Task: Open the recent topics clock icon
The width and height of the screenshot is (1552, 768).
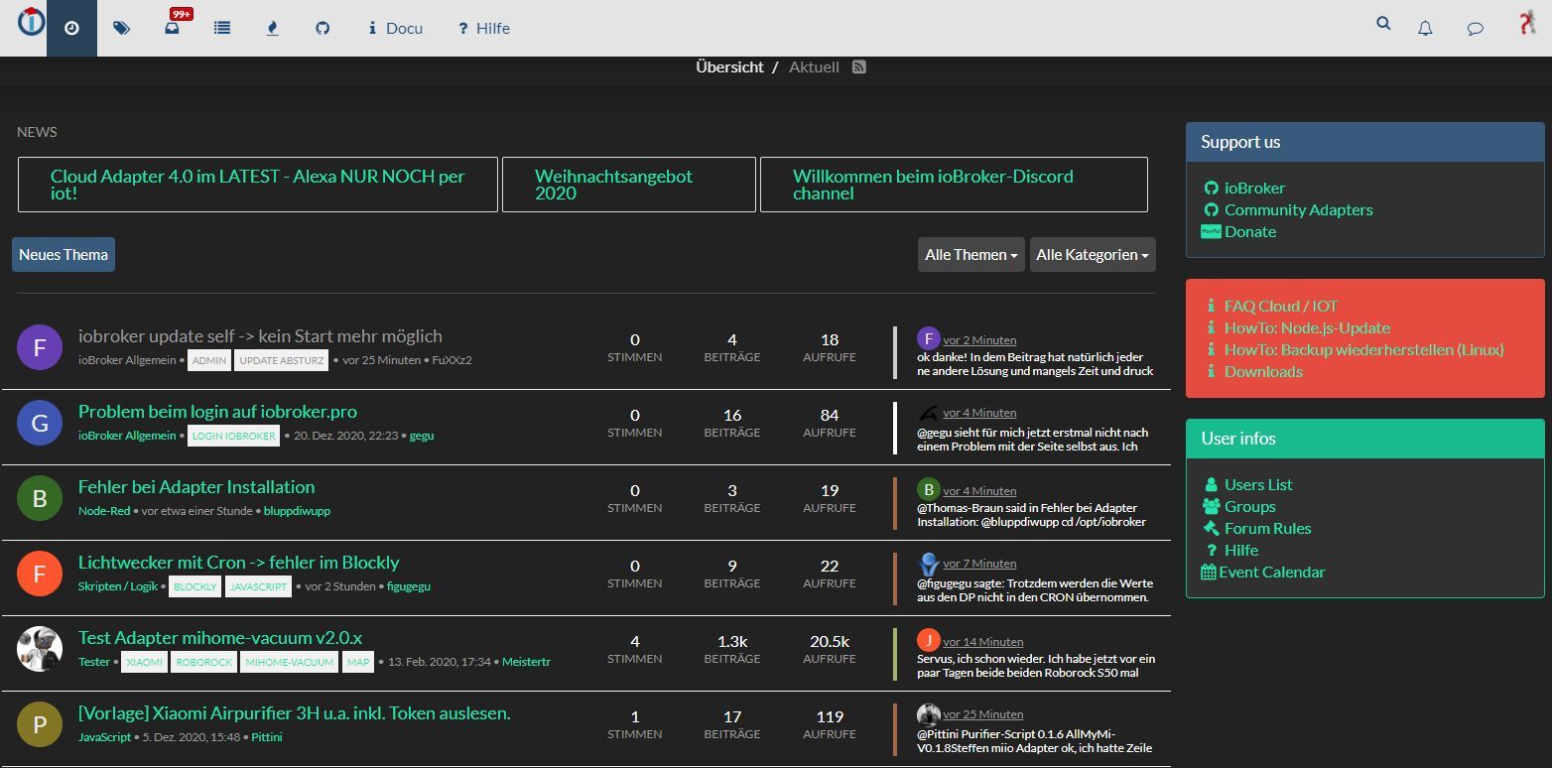Action: click(x=71, y=28)
